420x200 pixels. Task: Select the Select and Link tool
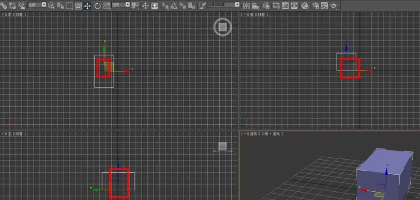(x=4, y=5)
